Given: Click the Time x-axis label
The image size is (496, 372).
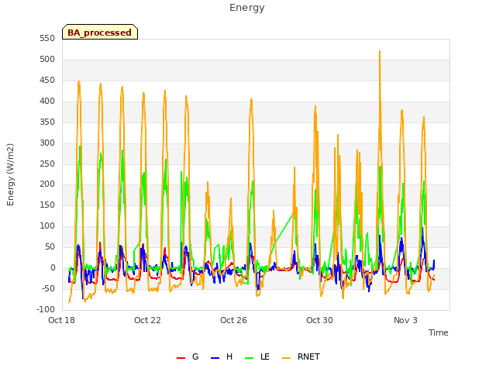Looking at the screenshot, I should (438, 332).
